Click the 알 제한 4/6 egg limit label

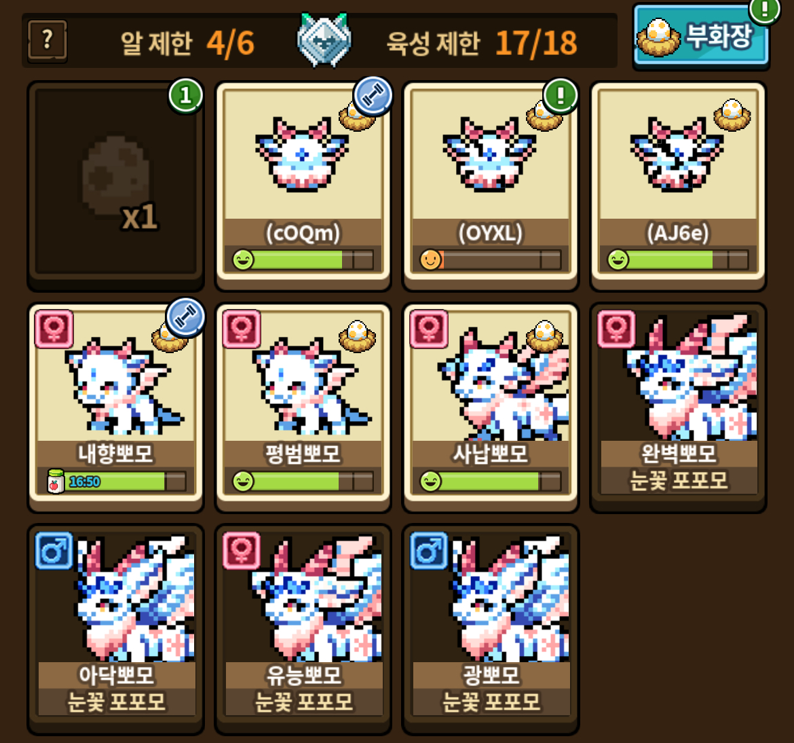187,43
